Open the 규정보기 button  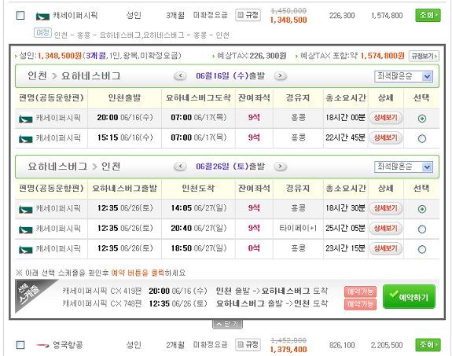pyautogui.click(x=424, y=56)
